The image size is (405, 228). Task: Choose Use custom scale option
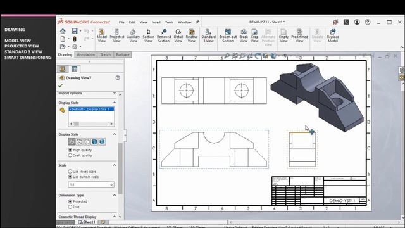(x=70, y=177)
